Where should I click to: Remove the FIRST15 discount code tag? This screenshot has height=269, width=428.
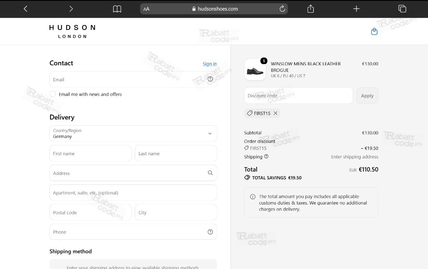pyautogui.click(x=276, y=113)
